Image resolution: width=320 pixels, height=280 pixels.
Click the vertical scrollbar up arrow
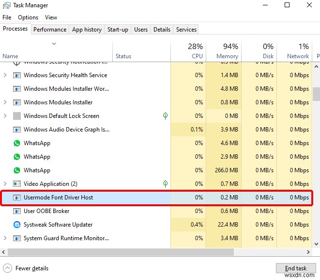tap(316, 66)
